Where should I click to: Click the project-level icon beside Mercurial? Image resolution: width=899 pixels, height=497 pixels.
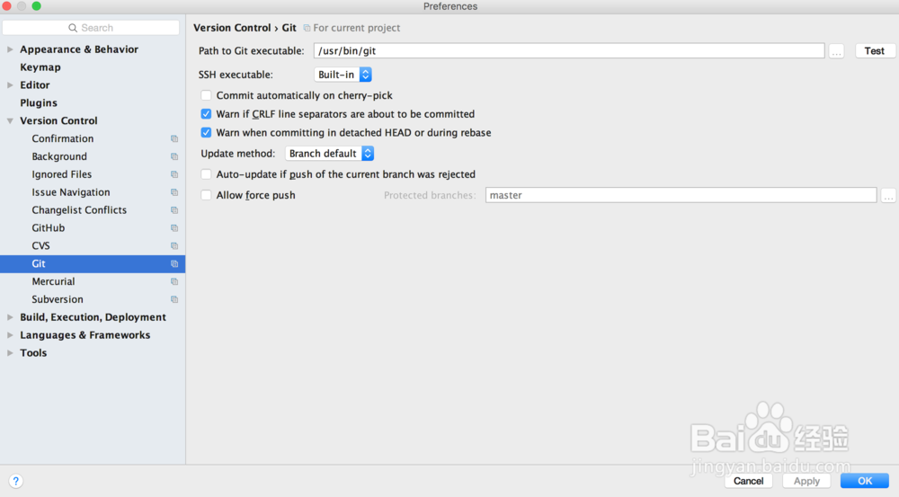click(x=174, y=282)
